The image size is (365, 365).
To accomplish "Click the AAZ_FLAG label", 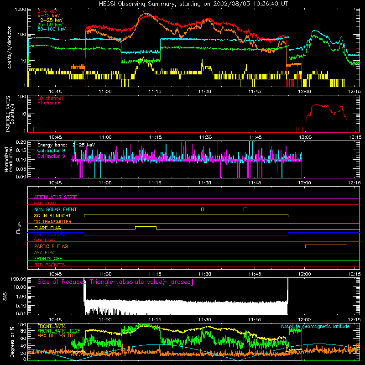I will 45,252.
